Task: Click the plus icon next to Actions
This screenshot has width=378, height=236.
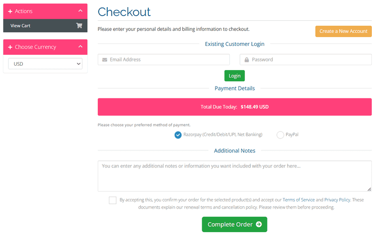Action: click(10, 11)
